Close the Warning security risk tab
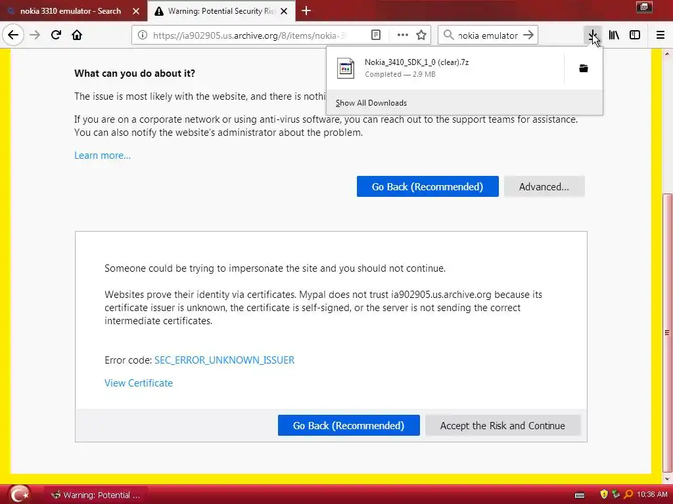This screenshot has height=504, width=673. click(x=284, y=11)
